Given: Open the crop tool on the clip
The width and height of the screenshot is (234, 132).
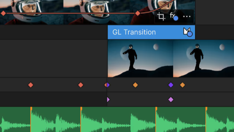Looking at the screenshot, I should click(x=161, y=16).
